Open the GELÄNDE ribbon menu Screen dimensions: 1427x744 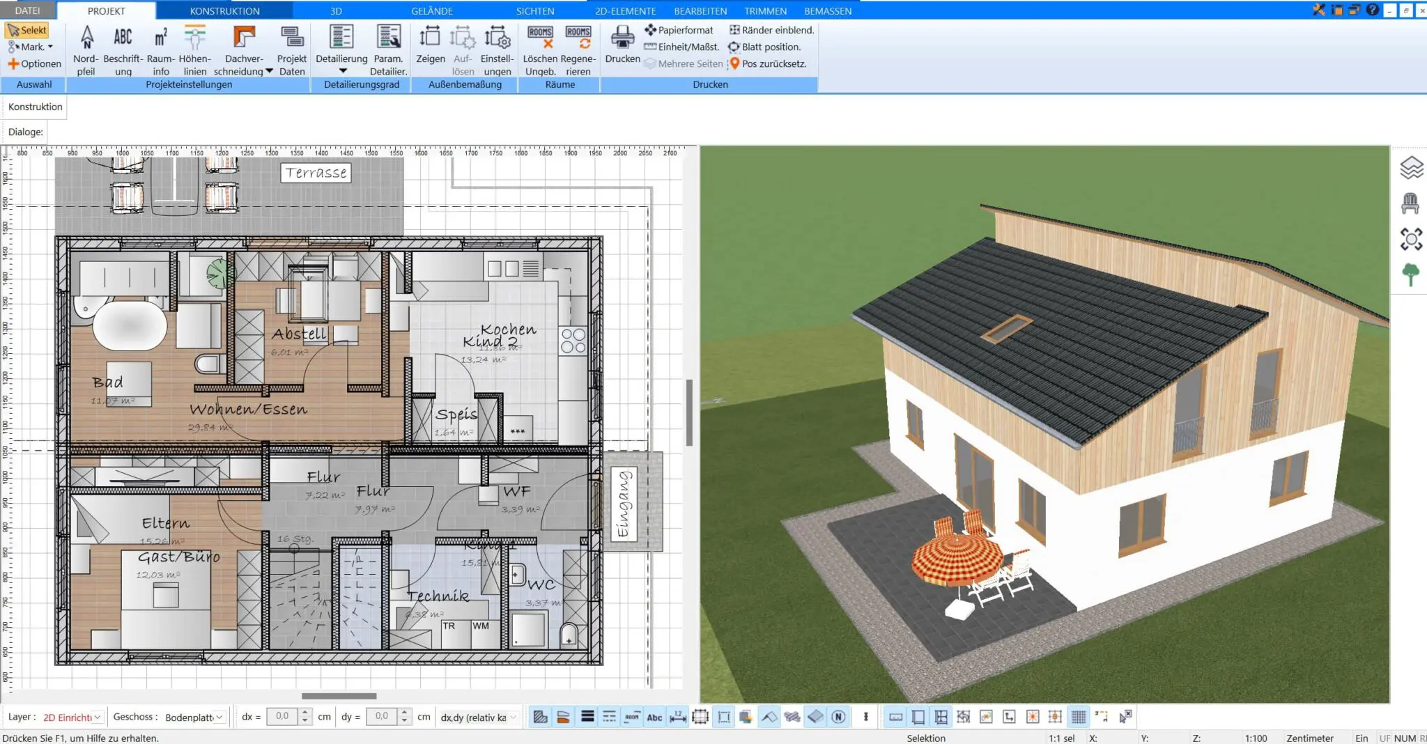point(432,10)
